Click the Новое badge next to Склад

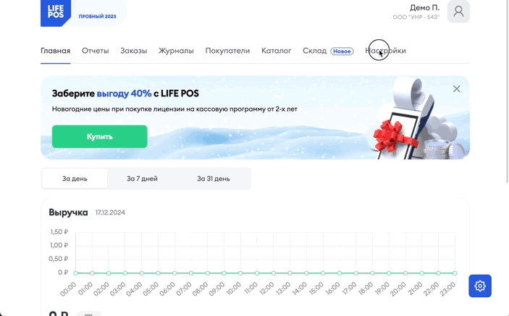[342, 51]
